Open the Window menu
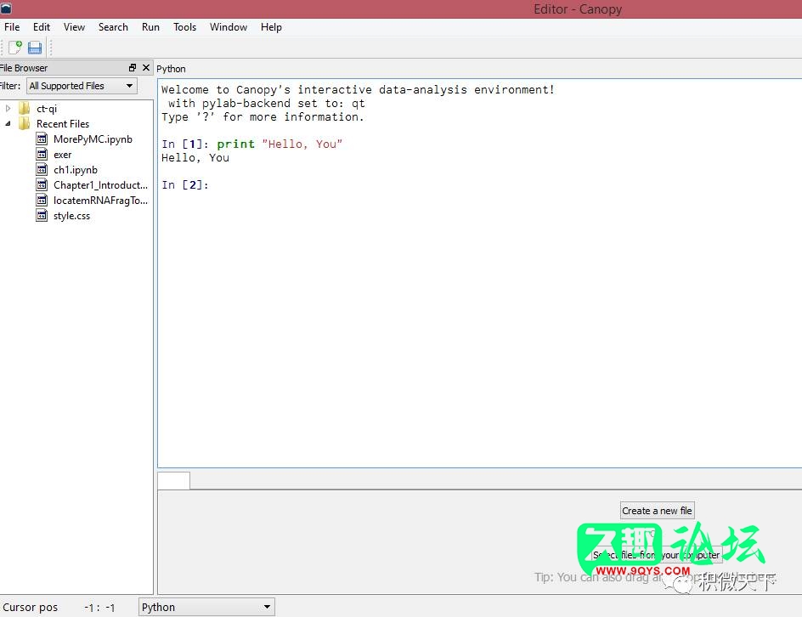This screenshot has width=802, height=617. [x=229, y=27]
